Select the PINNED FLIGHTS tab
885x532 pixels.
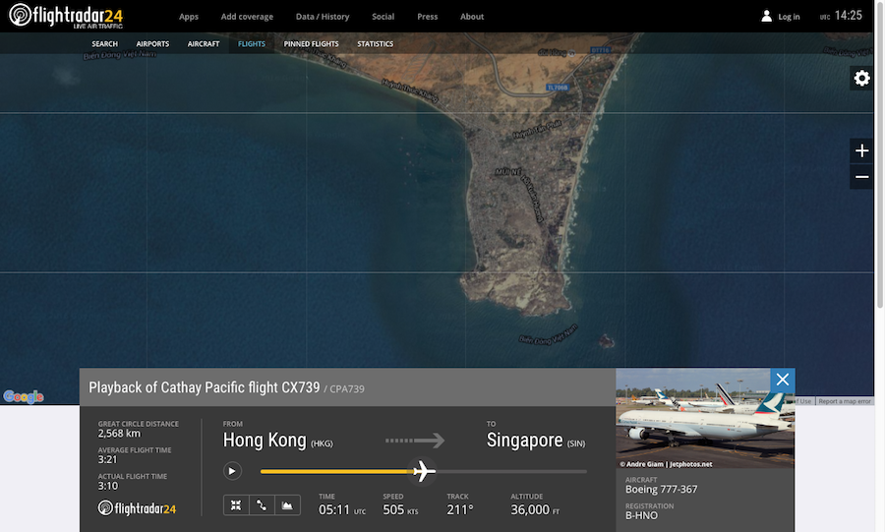[x=311, y=44]
